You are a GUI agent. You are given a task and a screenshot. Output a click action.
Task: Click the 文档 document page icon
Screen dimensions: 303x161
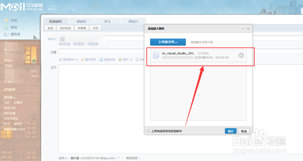tap(137, 60)
